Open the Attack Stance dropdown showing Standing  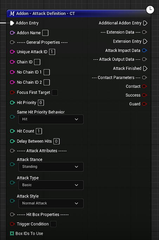[x=51, y=167]
